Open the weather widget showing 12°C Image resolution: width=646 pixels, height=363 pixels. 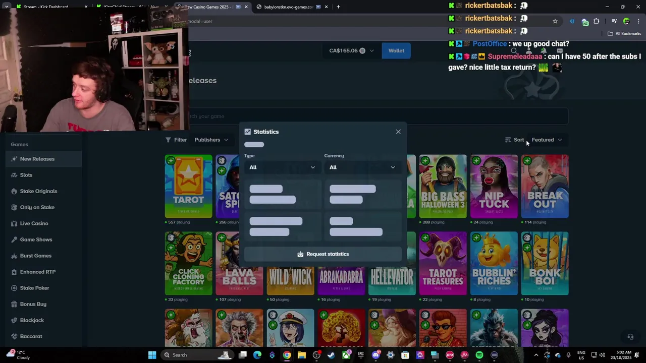click(x=18, y=355)
